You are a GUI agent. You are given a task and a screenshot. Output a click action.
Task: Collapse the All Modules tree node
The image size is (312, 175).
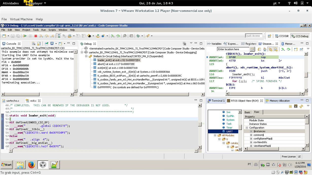[x=215, y=135]
